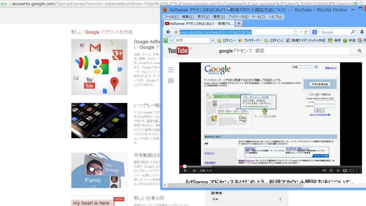Click 新しい Google アカウントを作成 heading

(x=102, y=32)
